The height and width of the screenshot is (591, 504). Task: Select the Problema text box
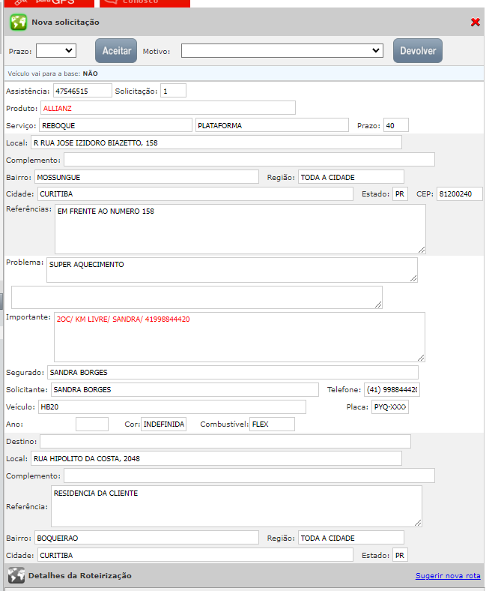(231, 270)
